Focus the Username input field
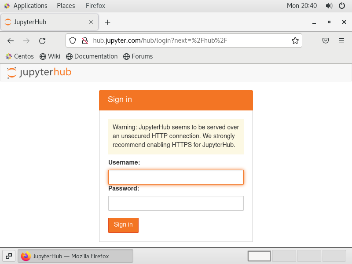This screenshot has height=264, width=352. [176, 177]
